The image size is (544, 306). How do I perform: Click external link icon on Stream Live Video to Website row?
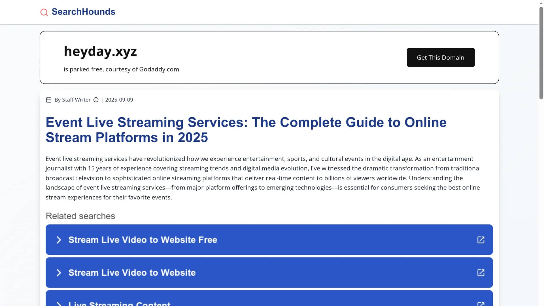481,273
